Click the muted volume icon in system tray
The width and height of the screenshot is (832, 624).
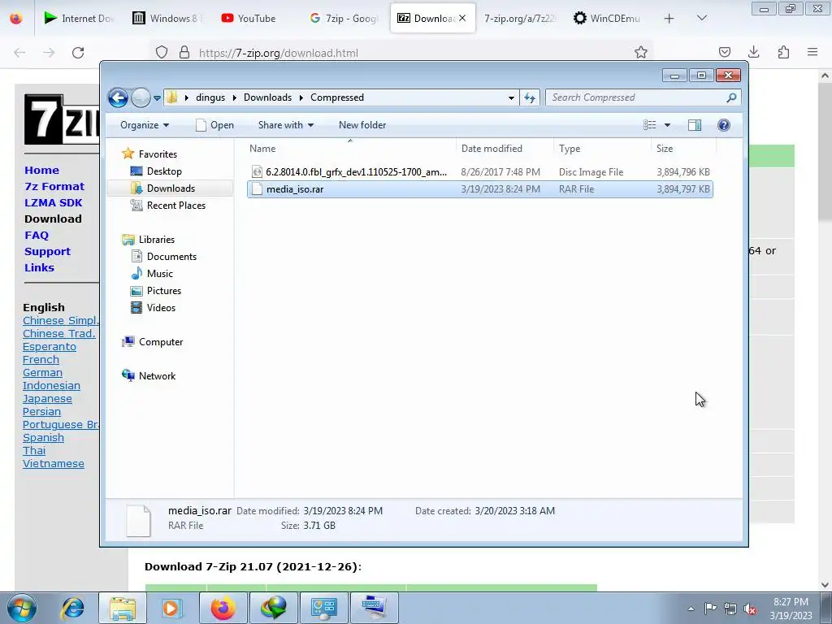click(750, 609)
